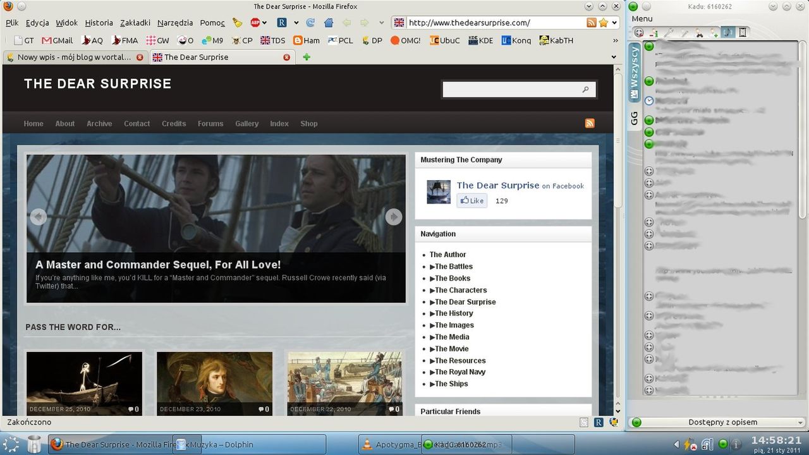Open the Narzędzia menu
The width and height of the screenshot is (809, 455).
175,23
